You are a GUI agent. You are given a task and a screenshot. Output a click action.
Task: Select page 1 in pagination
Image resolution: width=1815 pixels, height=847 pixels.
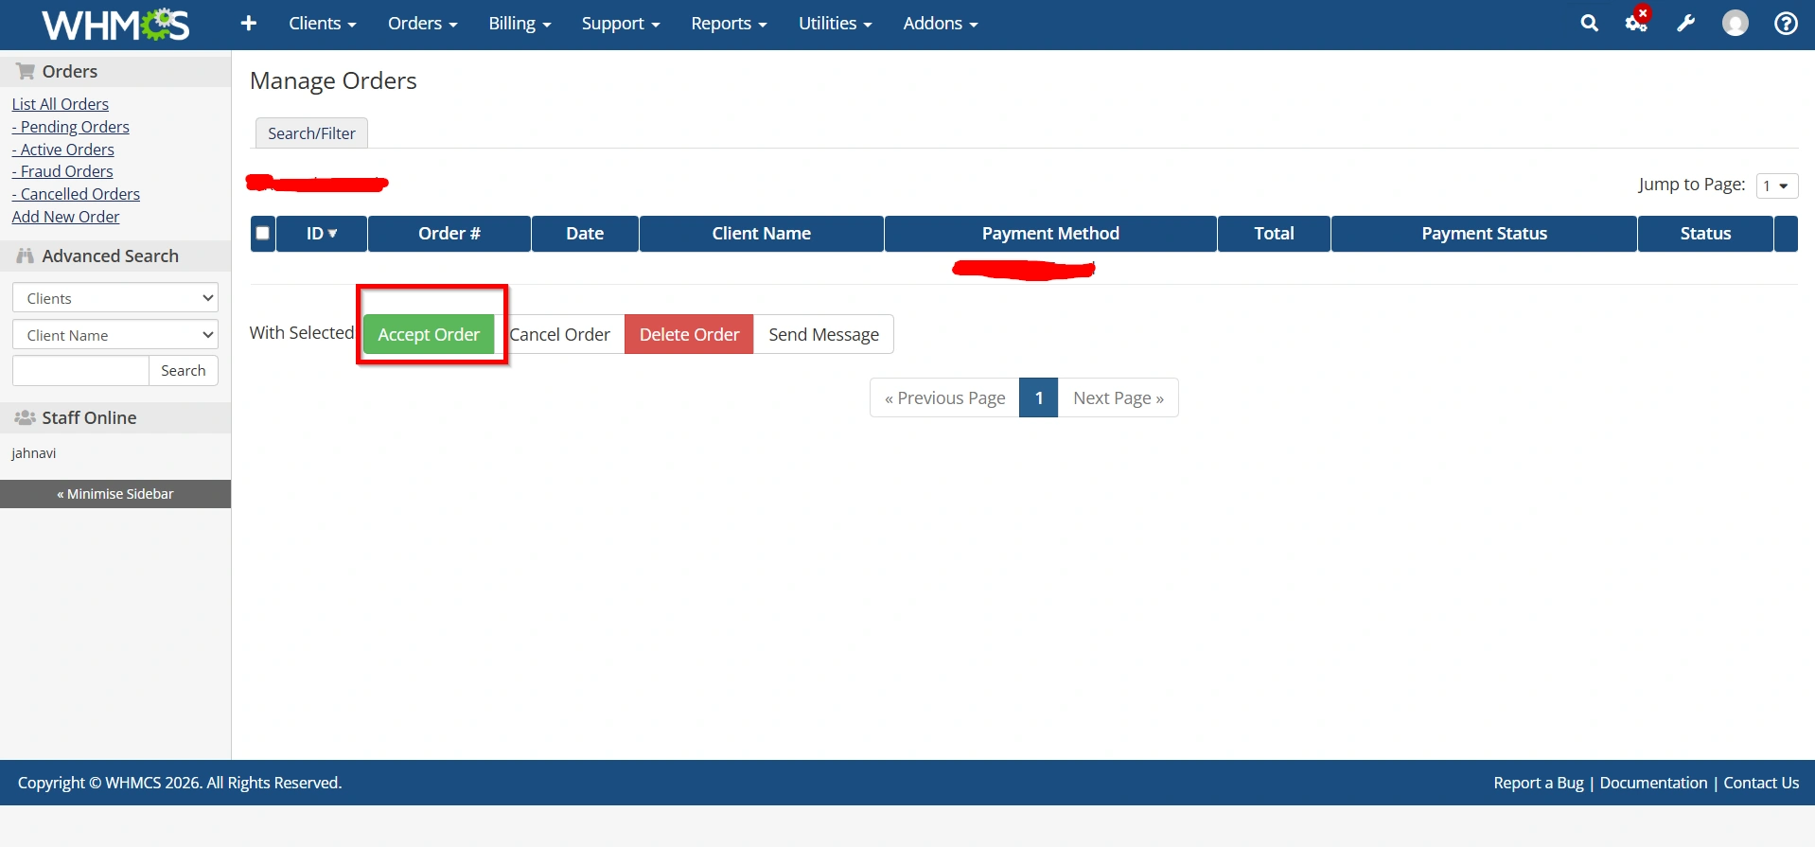click(1039, 398)
